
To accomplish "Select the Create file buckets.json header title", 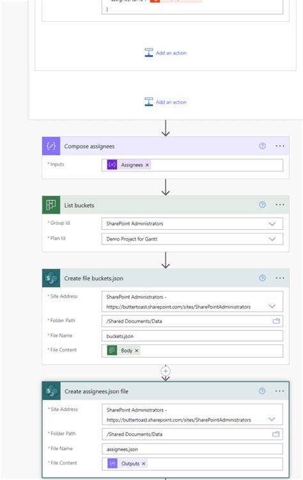I will click(x=93, y=278).
